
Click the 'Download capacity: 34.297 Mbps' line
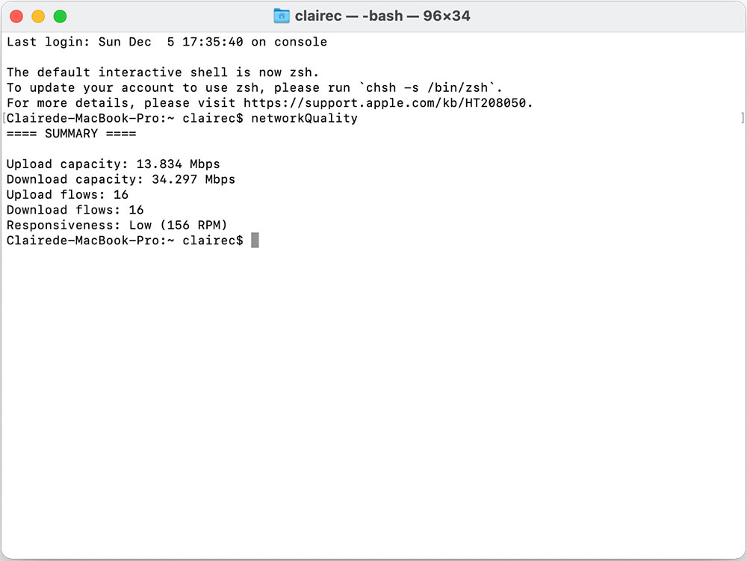(x=120, y=179)
